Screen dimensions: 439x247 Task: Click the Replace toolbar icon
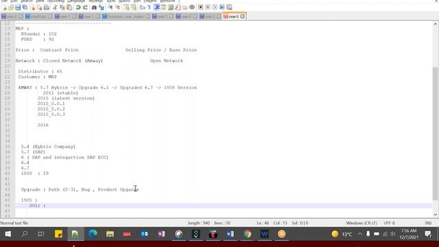[x=102, y=8]
